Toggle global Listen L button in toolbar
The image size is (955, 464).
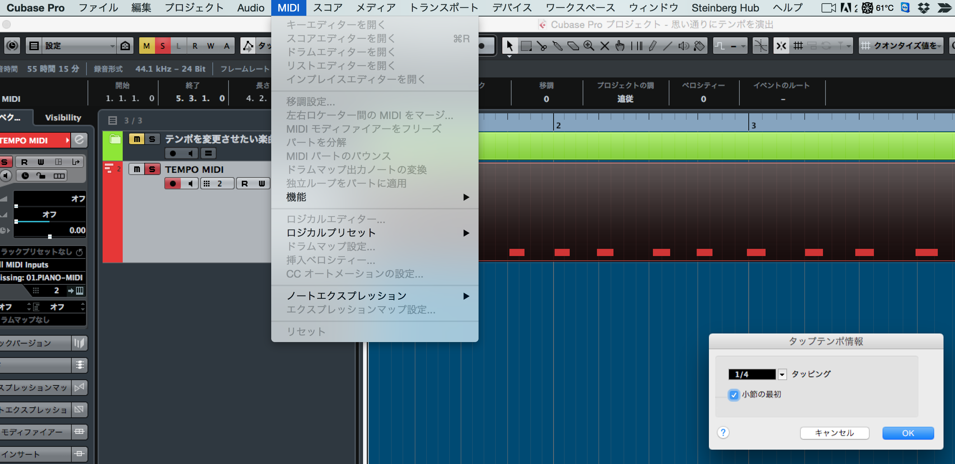(179, 46)
